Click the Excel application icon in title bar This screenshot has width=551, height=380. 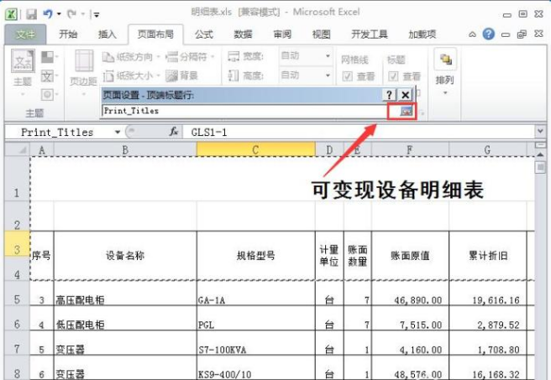(11, 14)
